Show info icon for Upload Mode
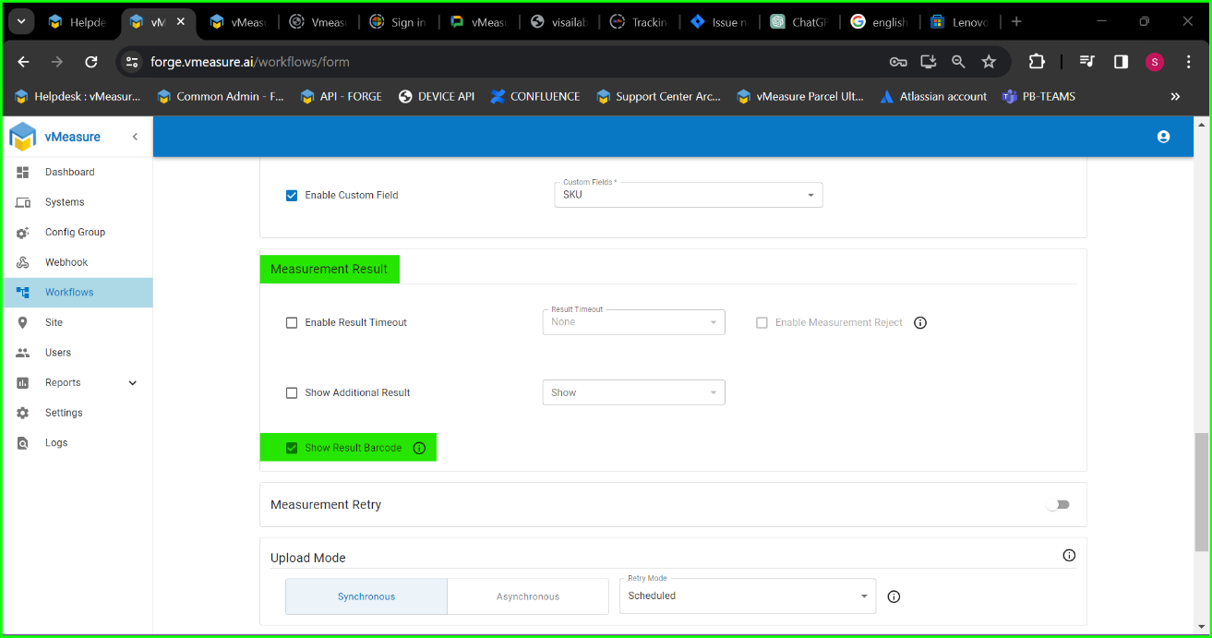Image resolution: width=1212 pixels, height=638 pixels. point(1069,556)
